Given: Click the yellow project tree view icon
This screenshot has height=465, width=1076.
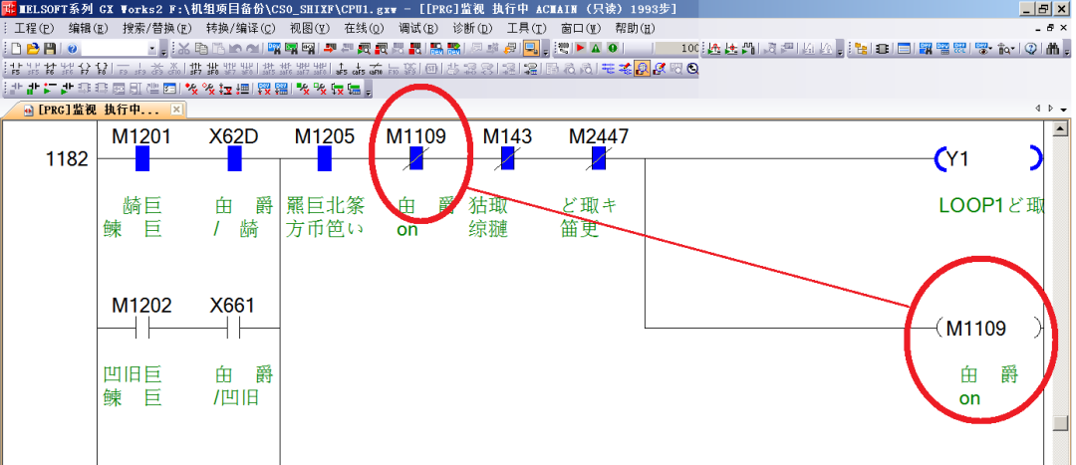Looking at the screenshot, I should click(861, 49).
